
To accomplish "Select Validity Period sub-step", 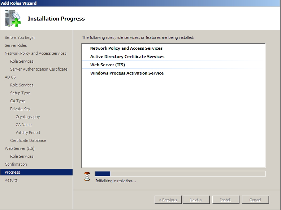I will [28, 133].
